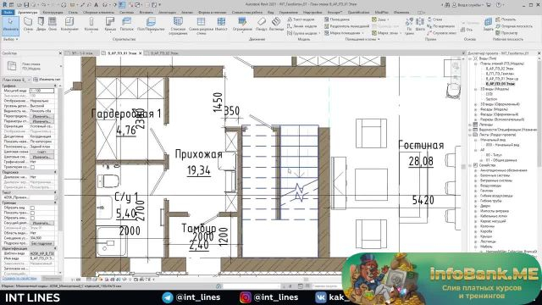Open the Аннотации ribbon tab
Image resolution: width=542 pixels, height=305 pixels.
coord(167,12)
